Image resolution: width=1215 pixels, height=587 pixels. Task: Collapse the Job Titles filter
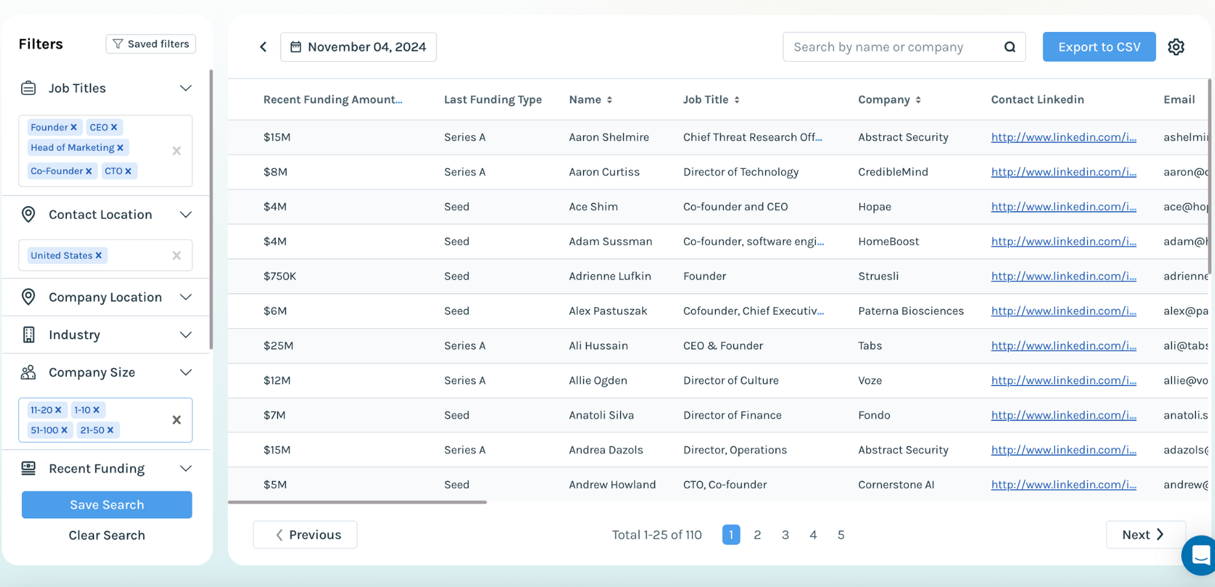pos(186,88)
